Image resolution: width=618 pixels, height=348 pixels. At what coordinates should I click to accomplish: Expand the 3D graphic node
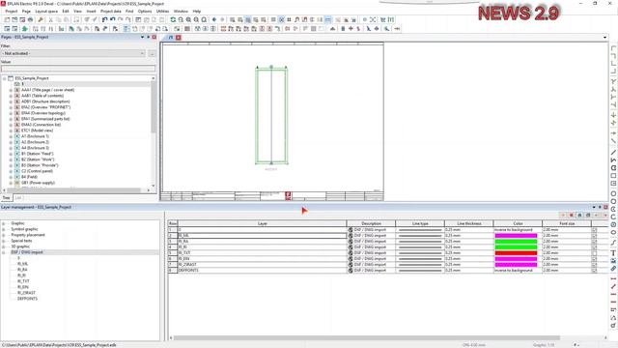(4, 246)
